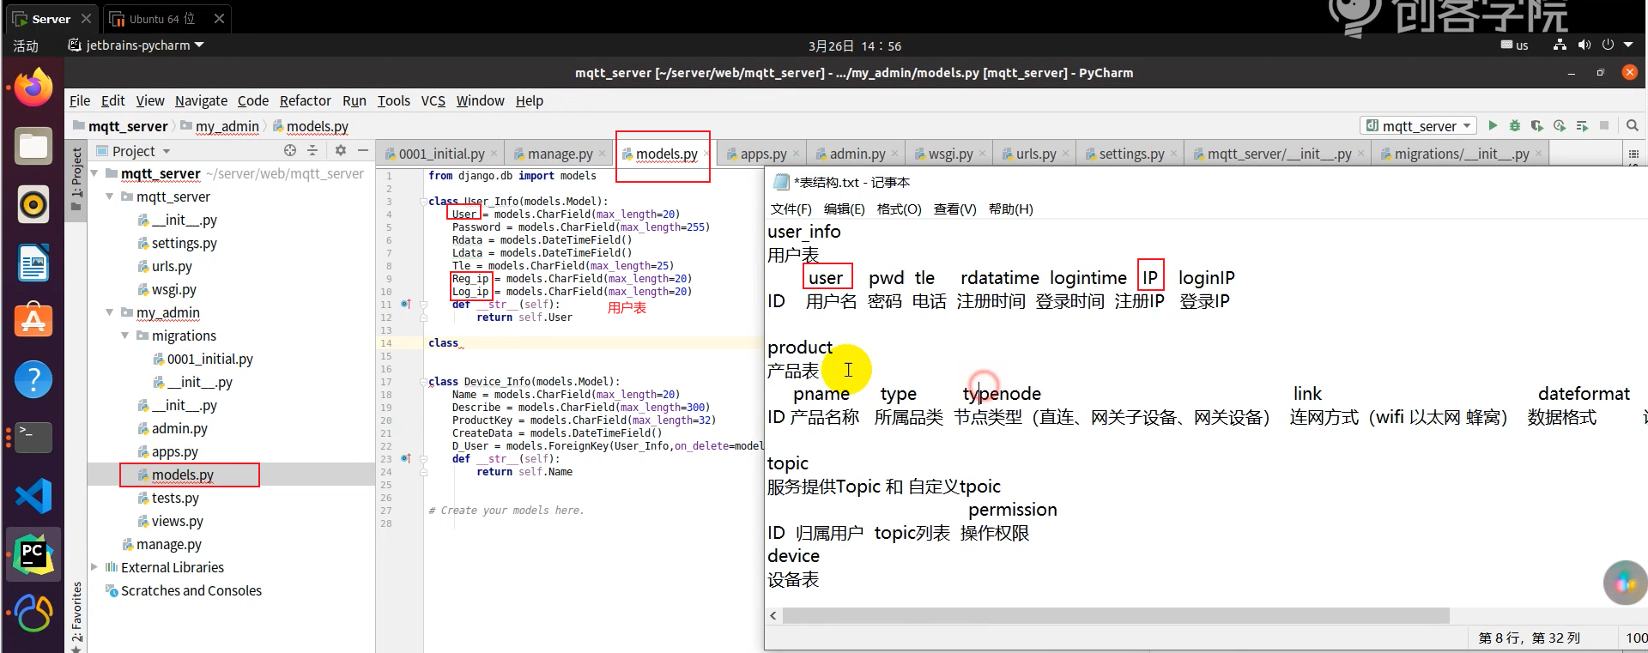Image resolution: width=1648 pixels, height=653 pixels.
Task: Fold the User_Info class at line 3
Action: (x=423, y=202)
